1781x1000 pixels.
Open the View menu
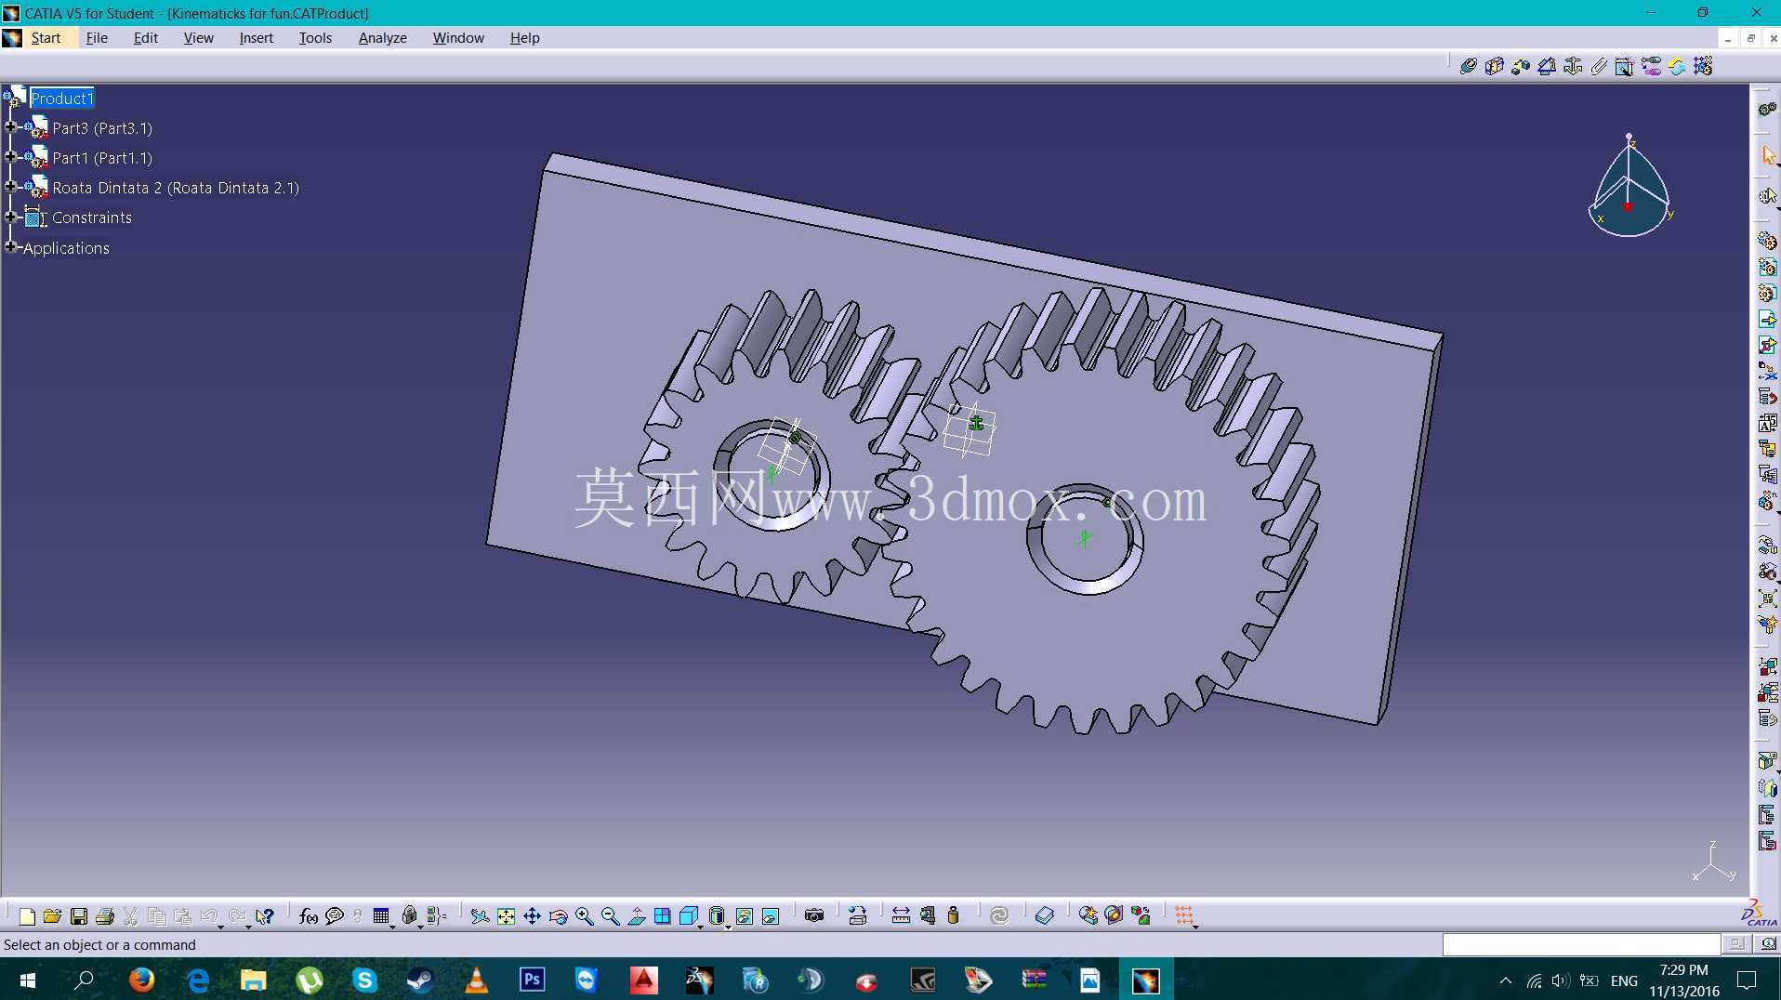coord(199,38)
